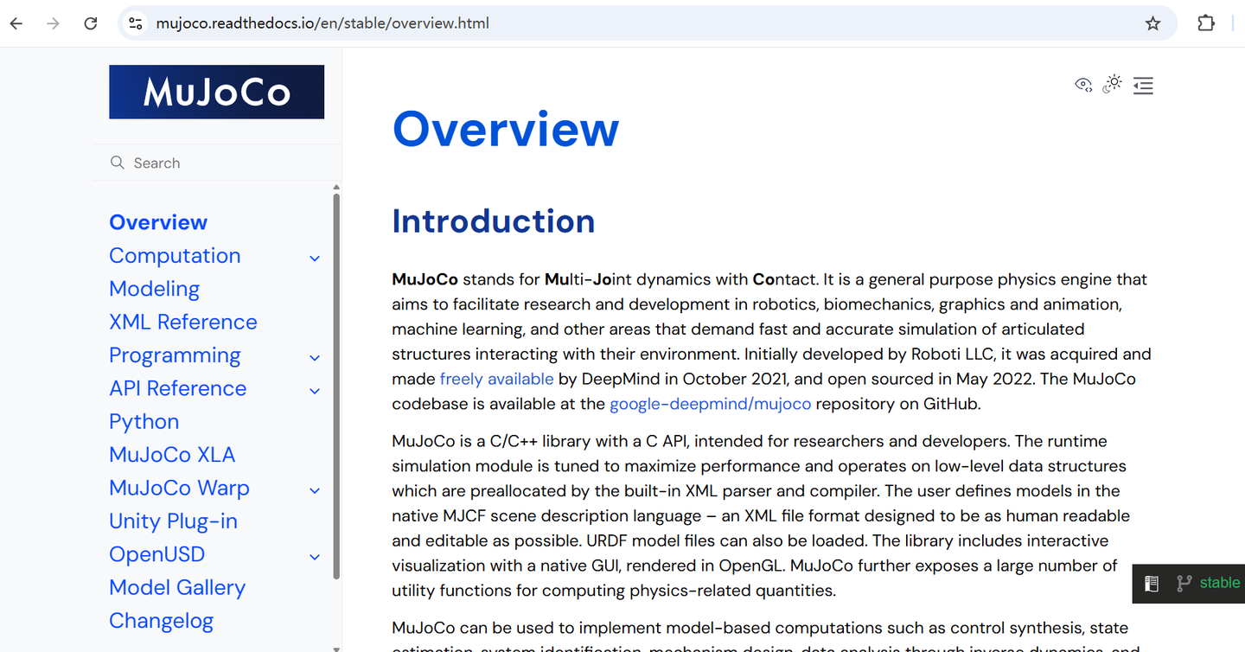The height and width of the screenshot is (652, 1245).
Task: Follow the 'freely available' link
Action: pyautogui.click(x=496, y=379)
